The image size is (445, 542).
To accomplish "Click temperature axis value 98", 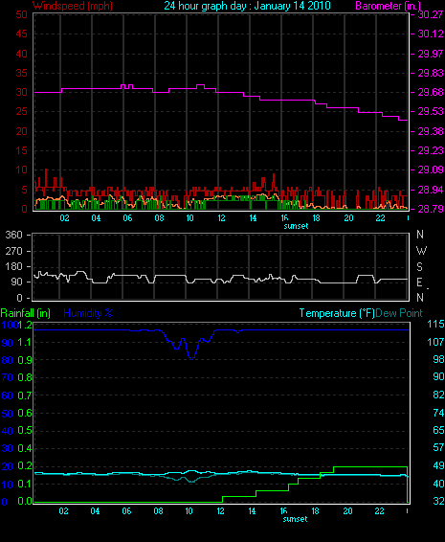I will [x=438, y=359].
